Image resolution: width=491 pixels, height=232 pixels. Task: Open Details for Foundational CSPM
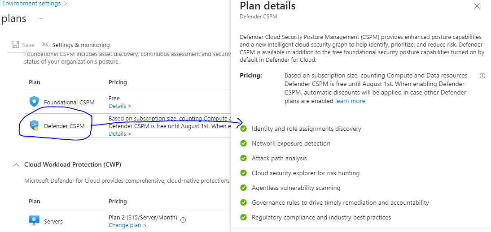pyautogui.click(x=120, y=106)
